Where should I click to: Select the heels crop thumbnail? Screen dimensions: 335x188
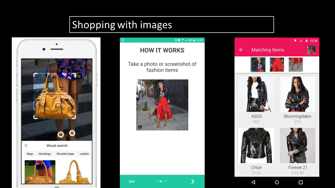[296, 64]
